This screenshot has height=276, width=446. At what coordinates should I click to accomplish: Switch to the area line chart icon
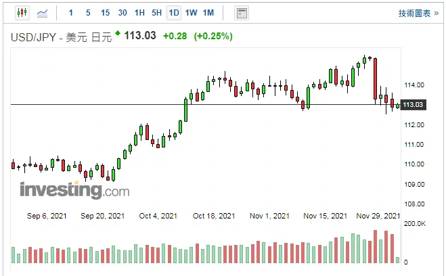[x=42, y=13]
